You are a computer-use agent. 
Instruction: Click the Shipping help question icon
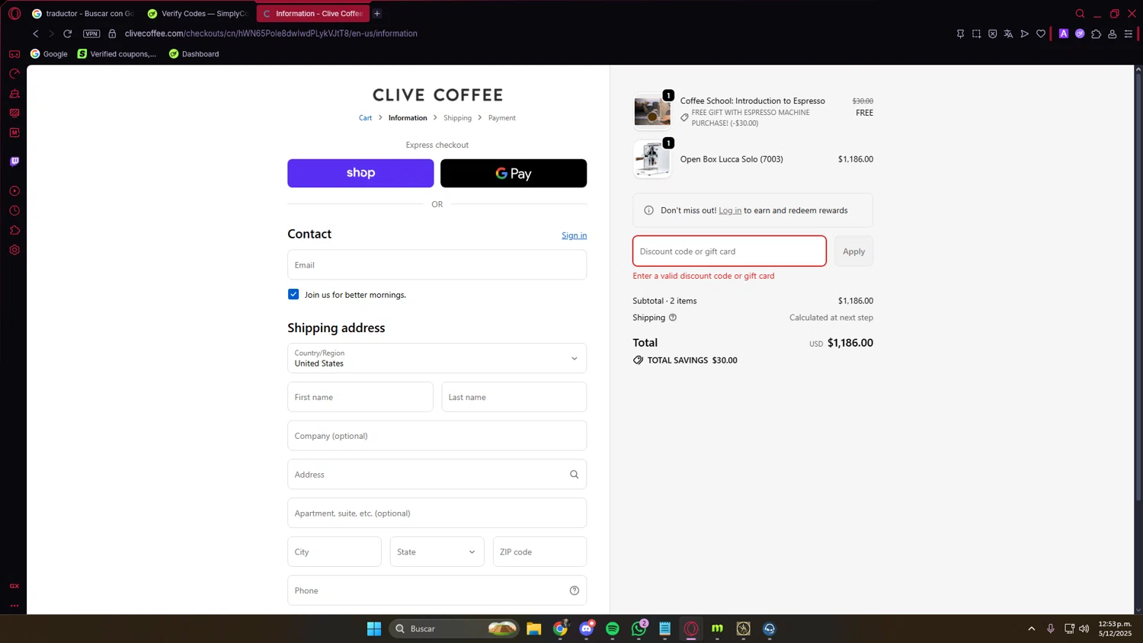[x=673, y=318]
